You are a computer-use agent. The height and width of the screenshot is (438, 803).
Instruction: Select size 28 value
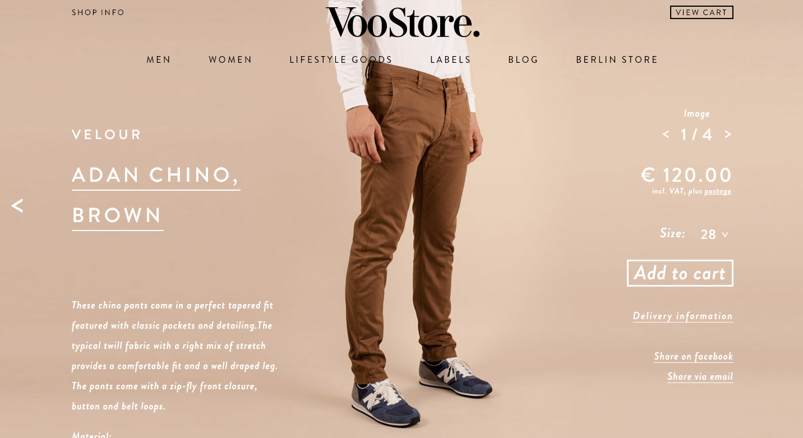coord(708,234)
